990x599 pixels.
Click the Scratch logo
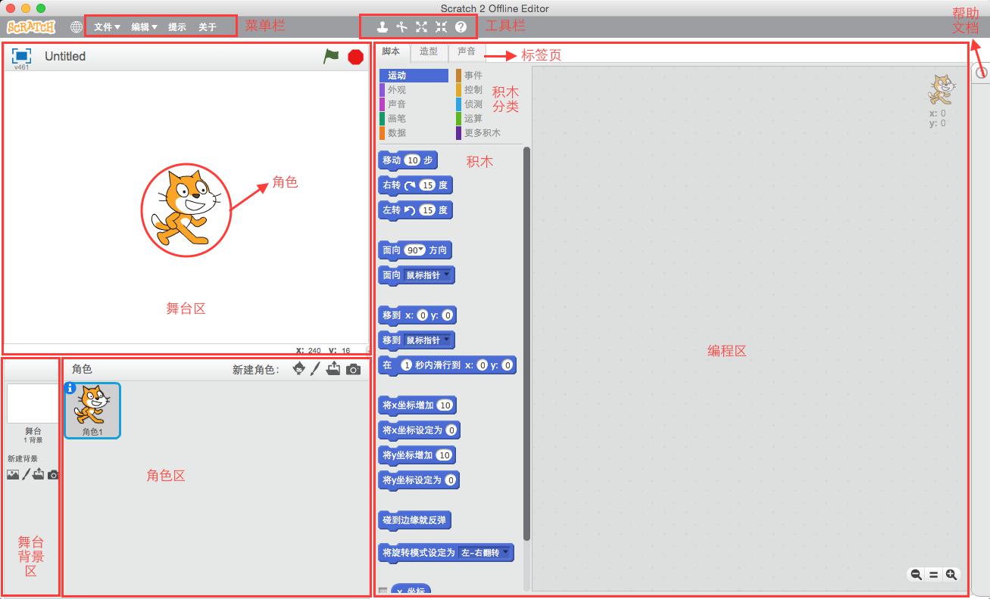click(x=31, y=27)
